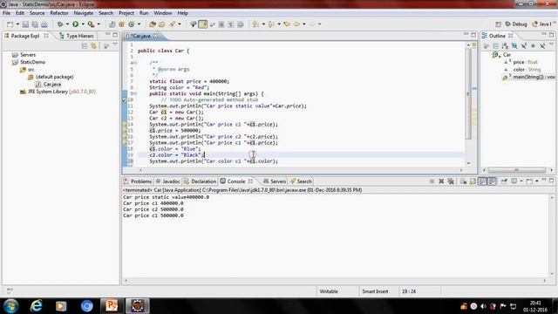Click the Back navigation arrow icon
Image resolution: width=558 pixels, height=314 pixels.
point(296,24)
